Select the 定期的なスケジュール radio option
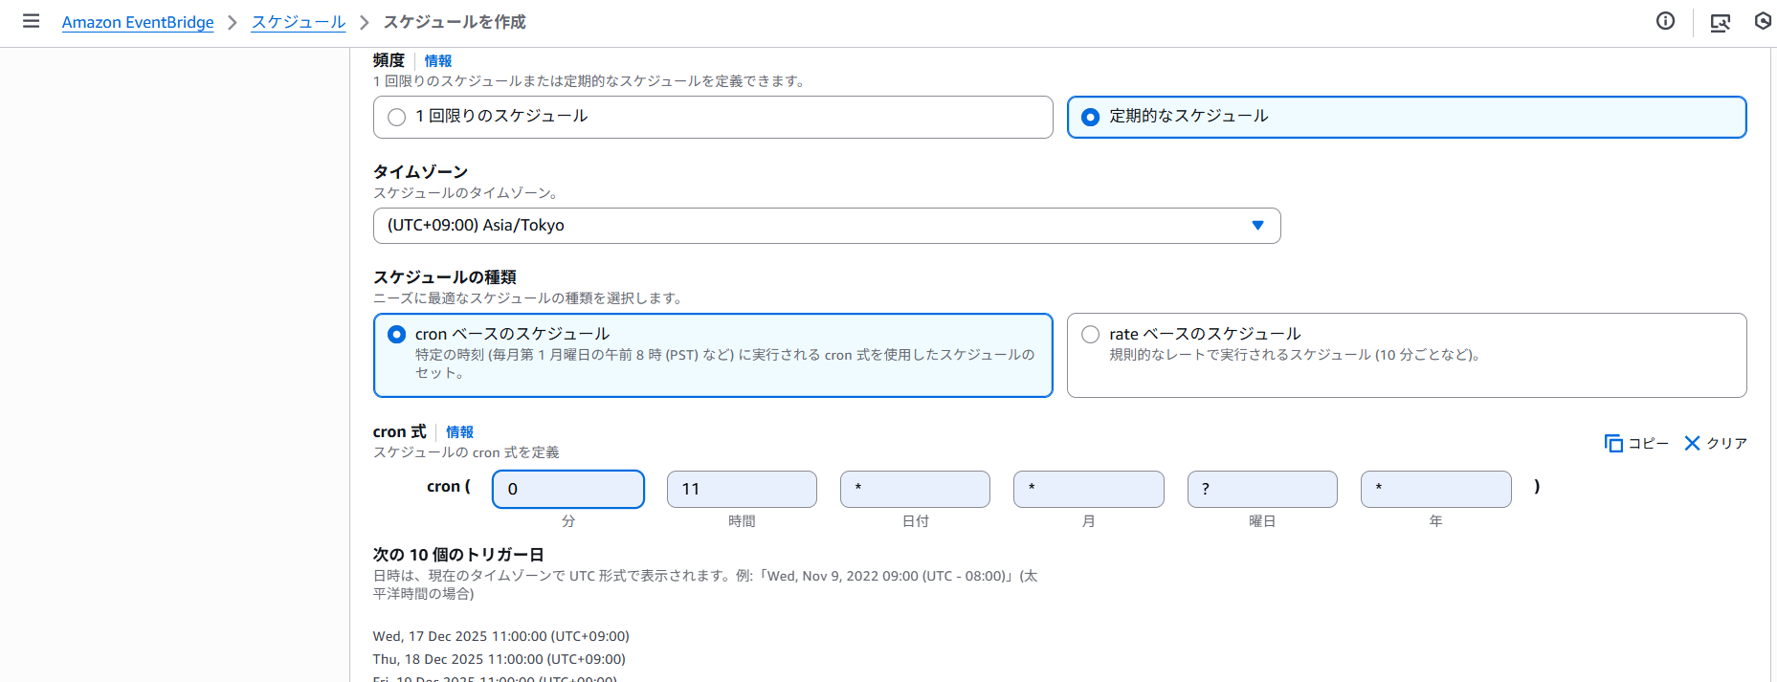 click(1090, 117)
